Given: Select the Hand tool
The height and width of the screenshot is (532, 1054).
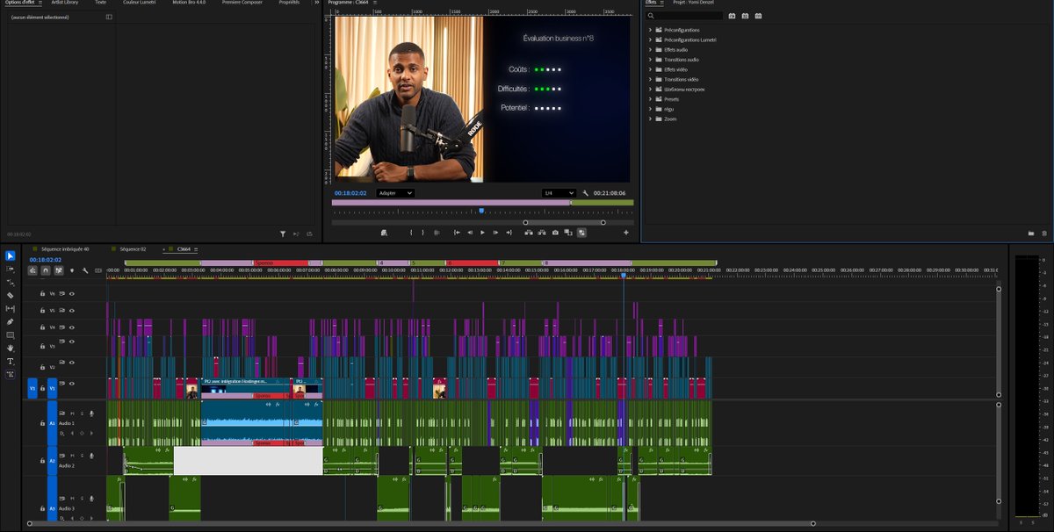Looking at the screenshot, I should pos(11,348).
